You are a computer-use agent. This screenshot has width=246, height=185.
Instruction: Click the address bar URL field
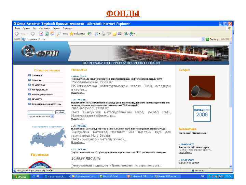pos(111,39)
